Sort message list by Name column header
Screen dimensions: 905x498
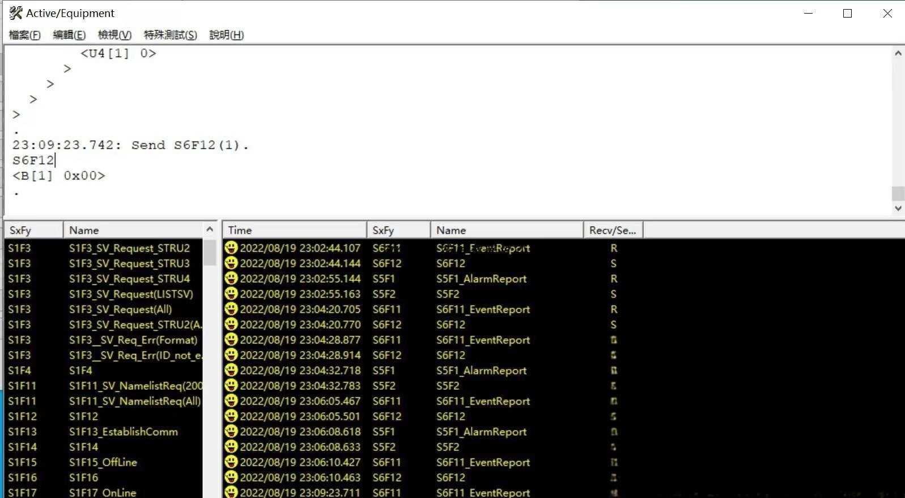133,230
